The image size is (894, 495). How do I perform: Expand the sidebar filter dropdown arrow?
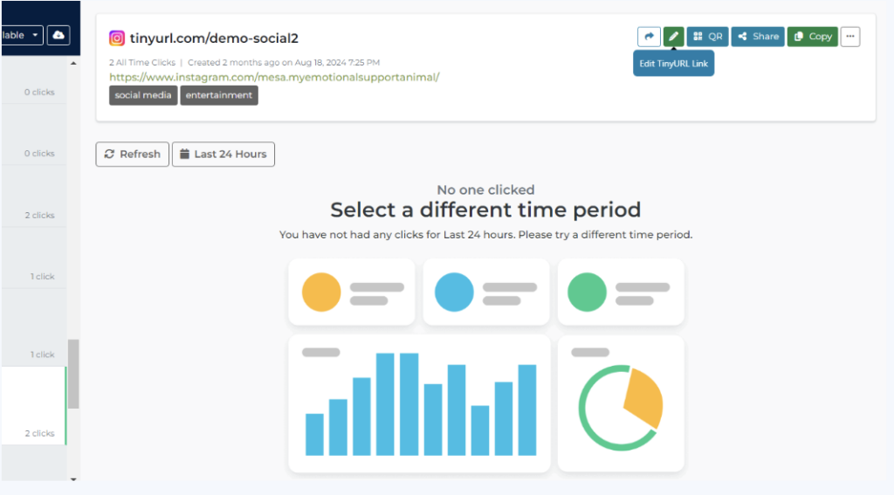tap(35, 35)
